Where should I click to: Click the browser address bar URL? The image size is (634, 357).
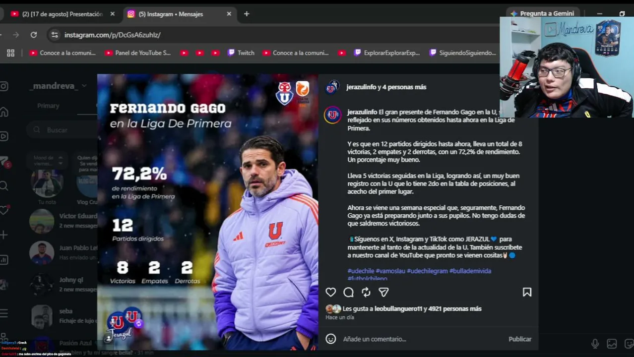pyautogui.click(x=112, y=35)
